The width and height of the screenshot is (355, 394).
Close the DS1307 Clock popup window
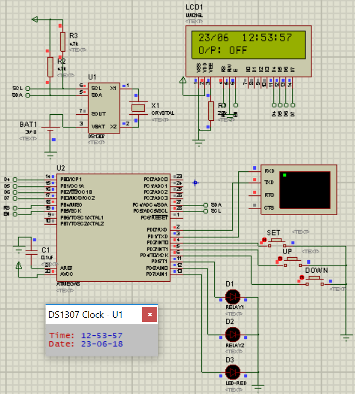coord(150,315)
